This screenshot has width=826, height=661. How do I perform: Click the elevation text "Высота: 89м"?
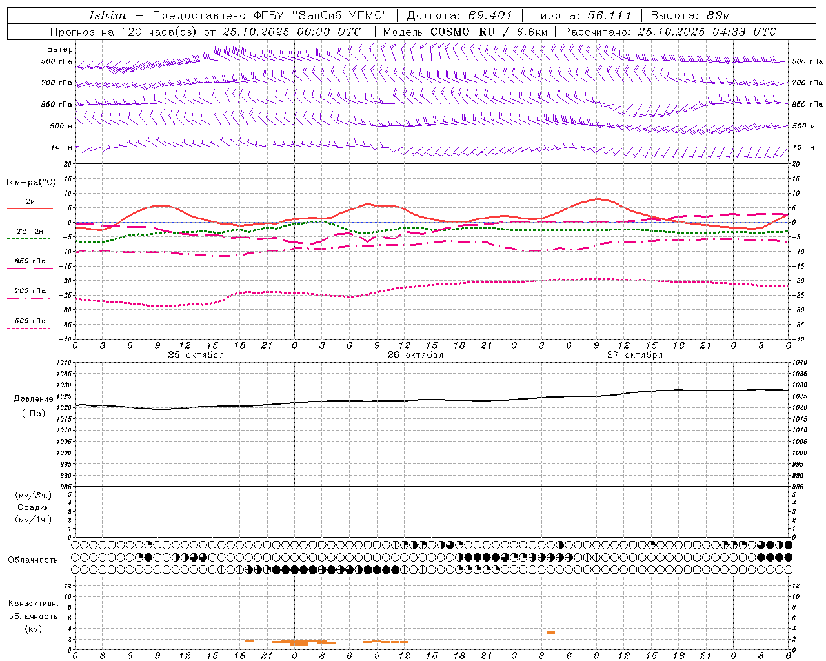[690, 15]
